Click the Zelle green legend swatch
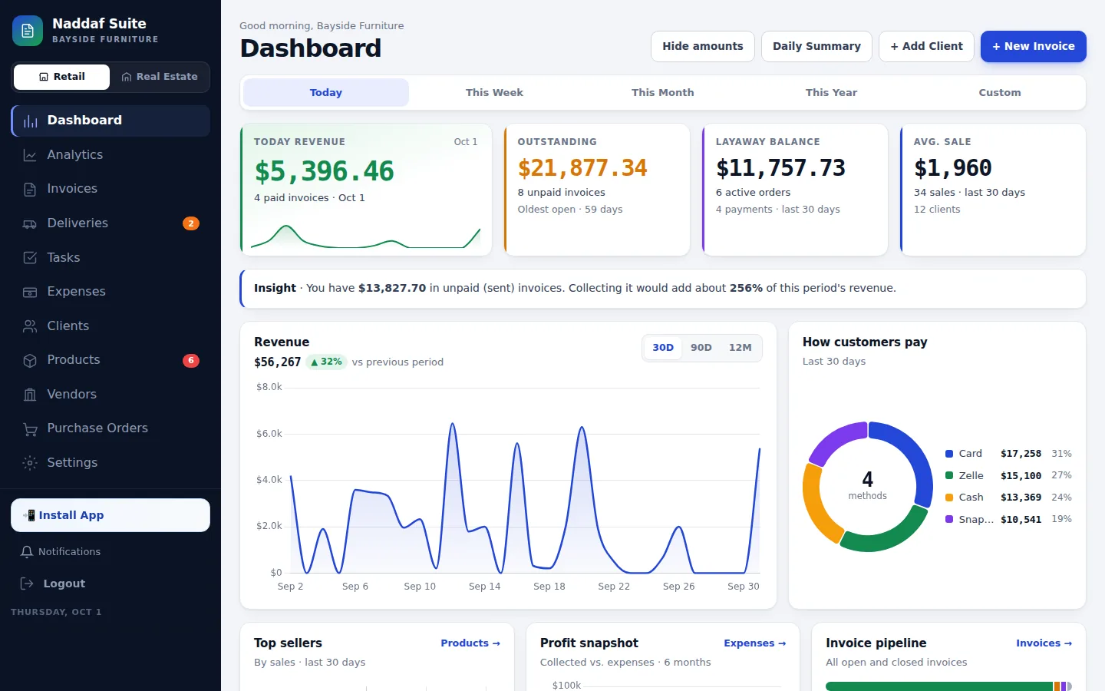This screenshot has width=1105, height=691. tap(949, 475)
